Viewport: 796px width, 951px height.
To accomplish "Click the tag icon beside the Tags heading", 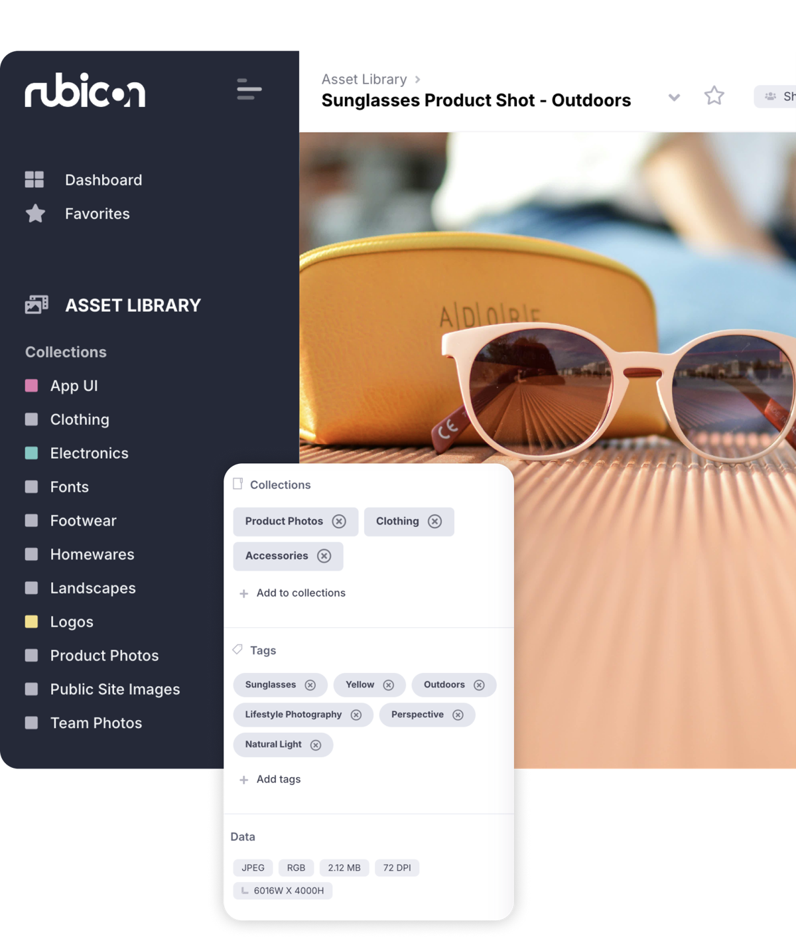I will (237, 649).
